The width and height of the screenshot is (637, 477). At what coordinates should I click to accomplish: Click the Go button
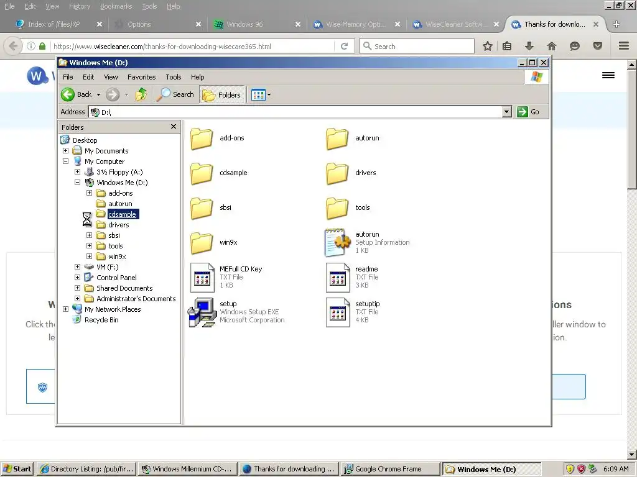[x=528, y=112]
